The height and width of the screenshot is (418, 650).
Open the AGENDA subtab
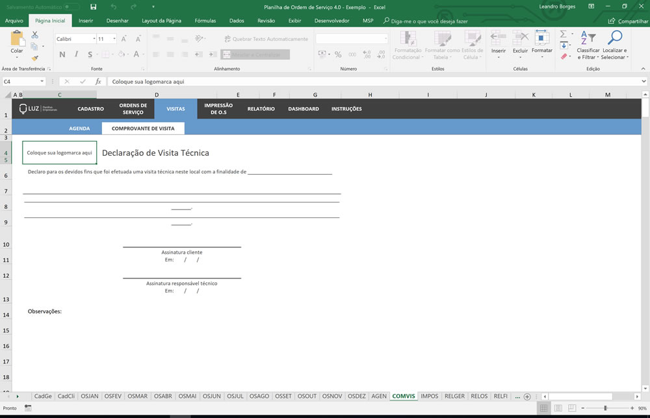point(79,129)
